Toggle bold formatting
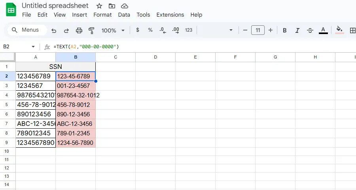This screenshot has height=190, width=356. 285,30
